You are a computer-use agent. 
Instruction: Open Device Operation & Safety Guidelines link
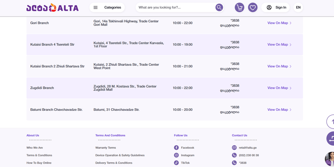point(120,155)
